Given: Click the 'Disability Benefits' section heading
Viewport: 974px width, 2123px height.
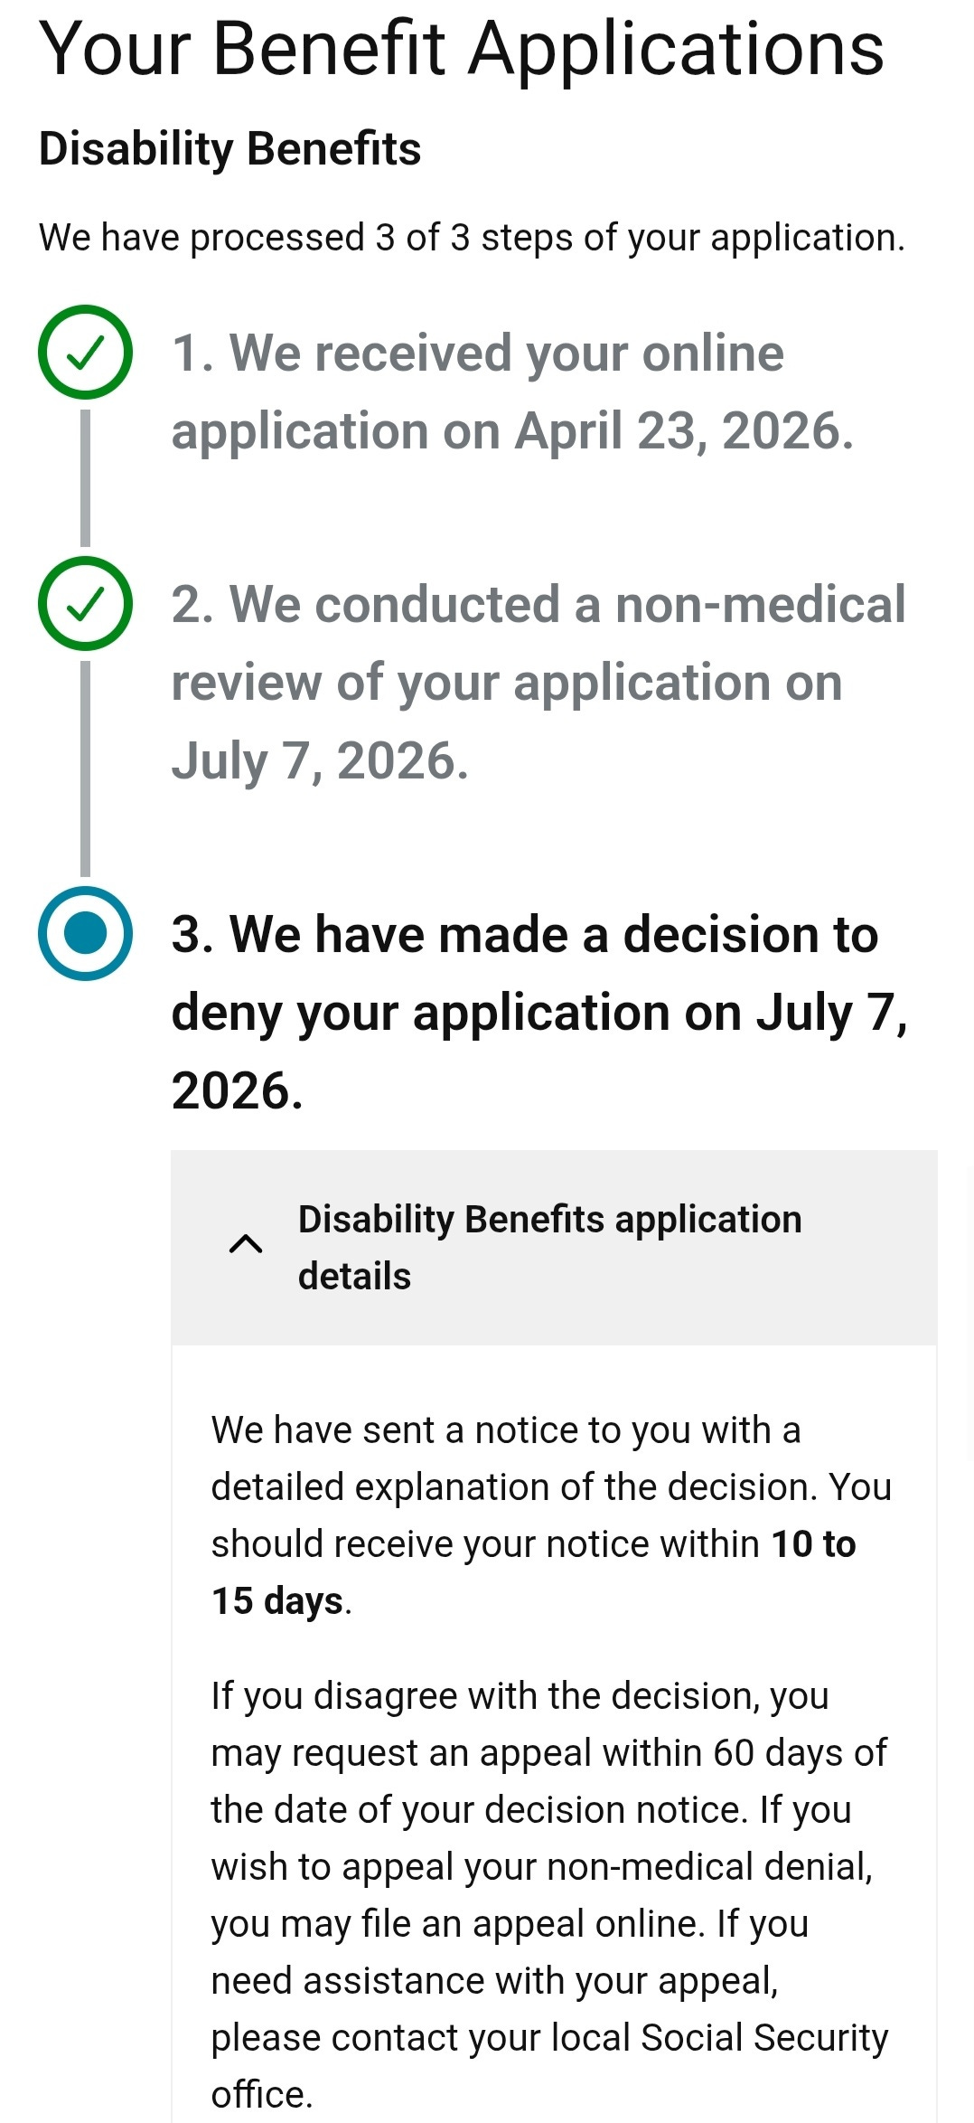Looking at the screenshot, I should click(229, 149).
